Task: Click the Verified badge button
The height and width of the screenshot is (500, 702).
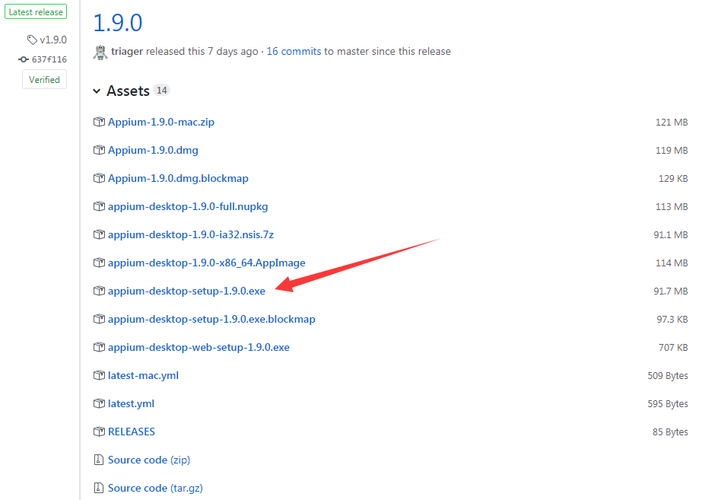Action: pyautogui.click(x=44, y=80)
